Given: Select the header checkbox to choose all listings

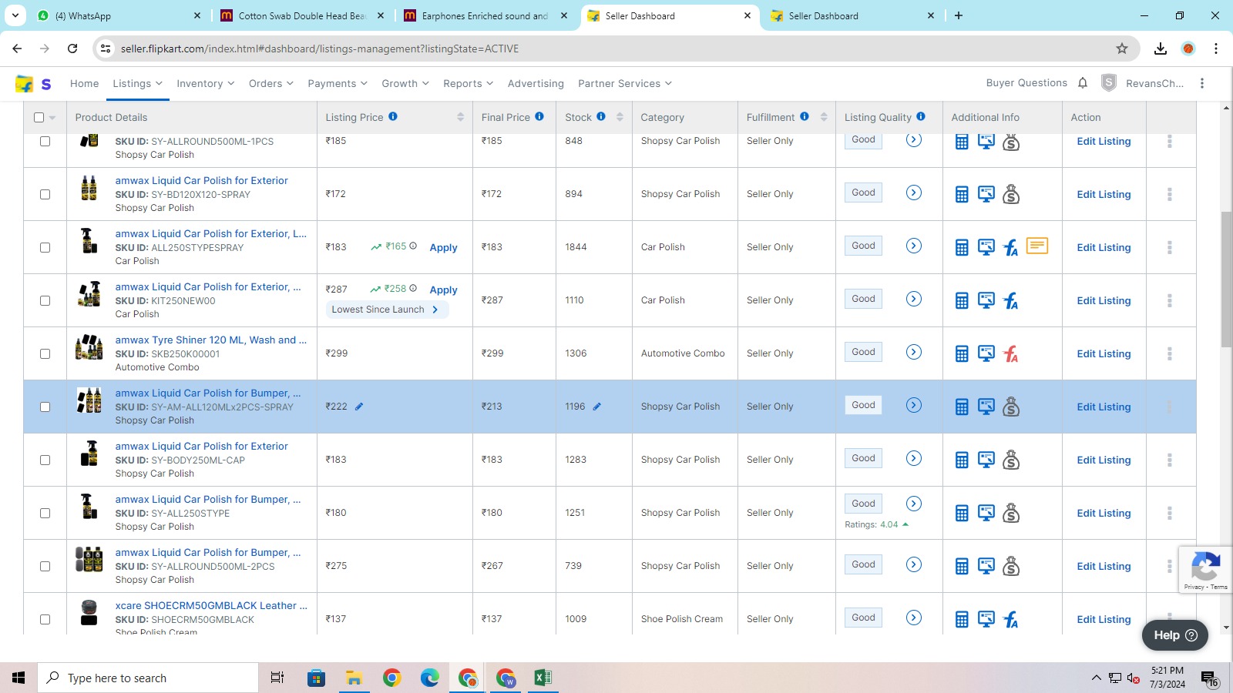Looking at the screenshot, I should (x=38, y=116).
